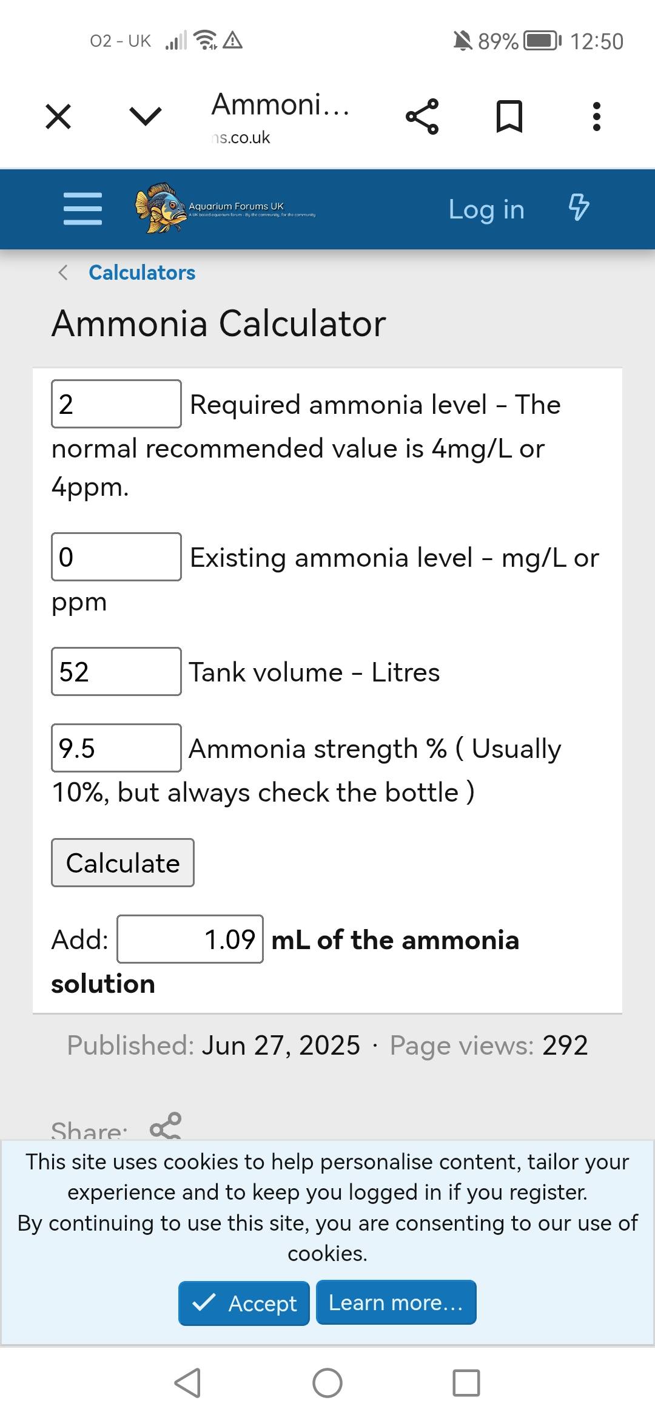Open Learn more about cookies
The height and width of the screenshot is (1420, 655).
point(396,1303)
